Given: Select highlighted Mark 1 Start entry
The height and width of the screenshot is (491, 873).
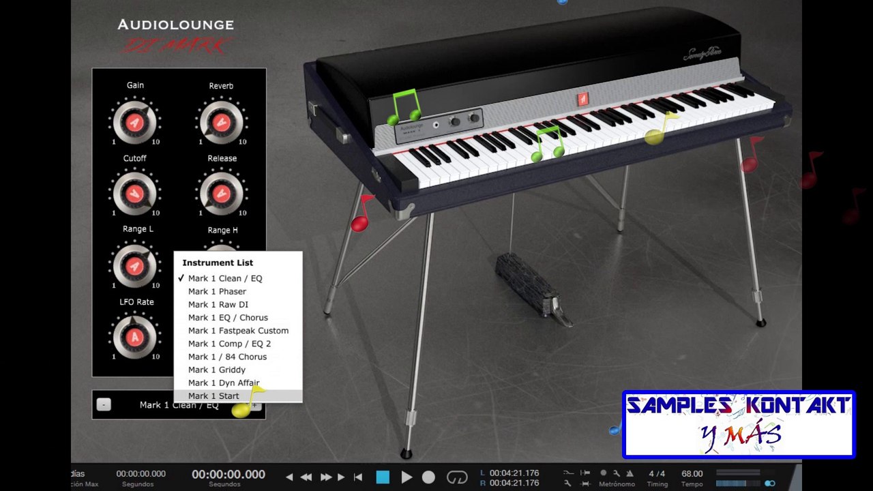Looking at the screenshot, I should pos(238,396).
